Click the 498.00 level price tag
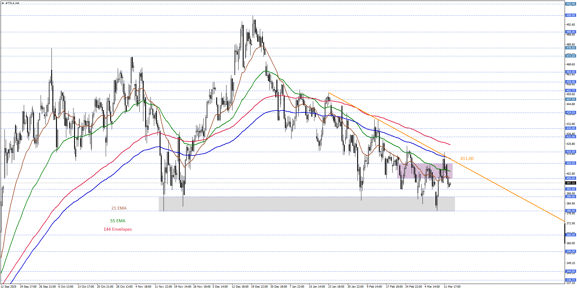The width and height of the screenshot is (577, 290). (x=570, y=15)
